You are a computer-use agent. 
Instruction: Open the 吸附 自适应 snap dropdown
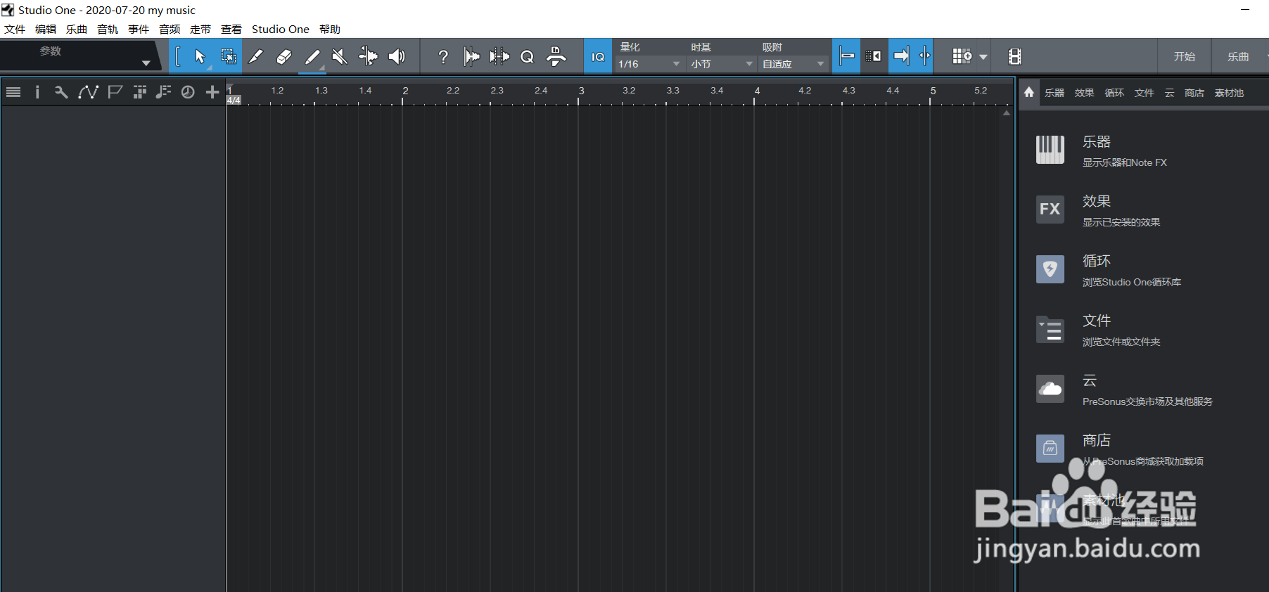tap(793, 64)
